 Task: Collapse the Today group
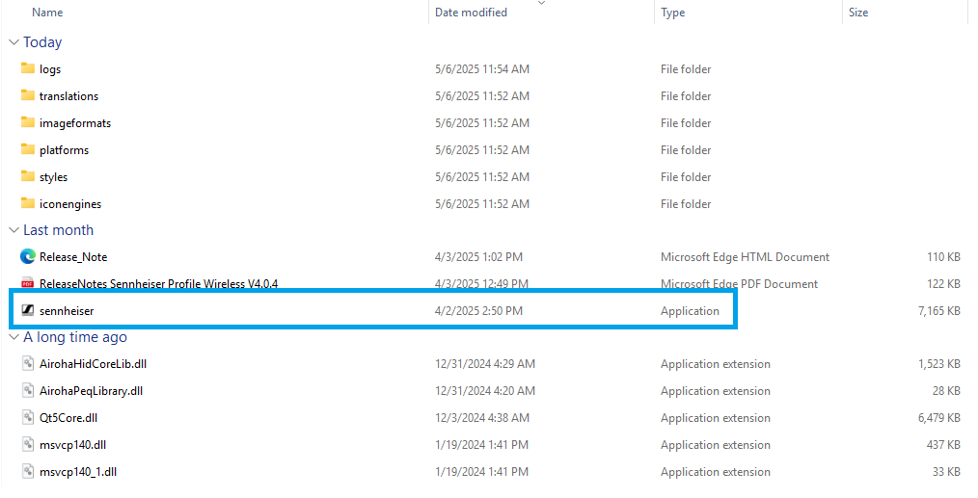(x=14, y=42)
